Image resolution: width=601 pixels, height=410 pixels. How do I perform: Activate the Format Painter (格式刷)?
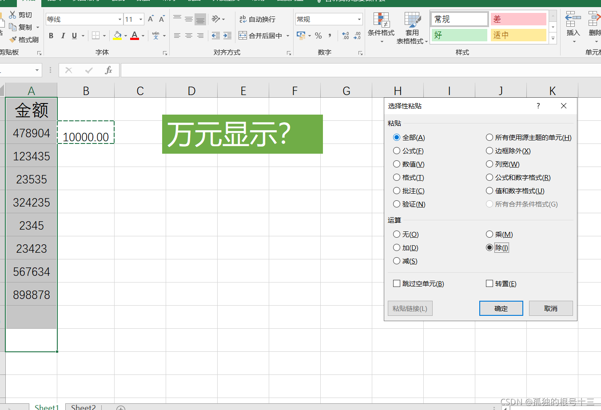[x=24, y=40]
